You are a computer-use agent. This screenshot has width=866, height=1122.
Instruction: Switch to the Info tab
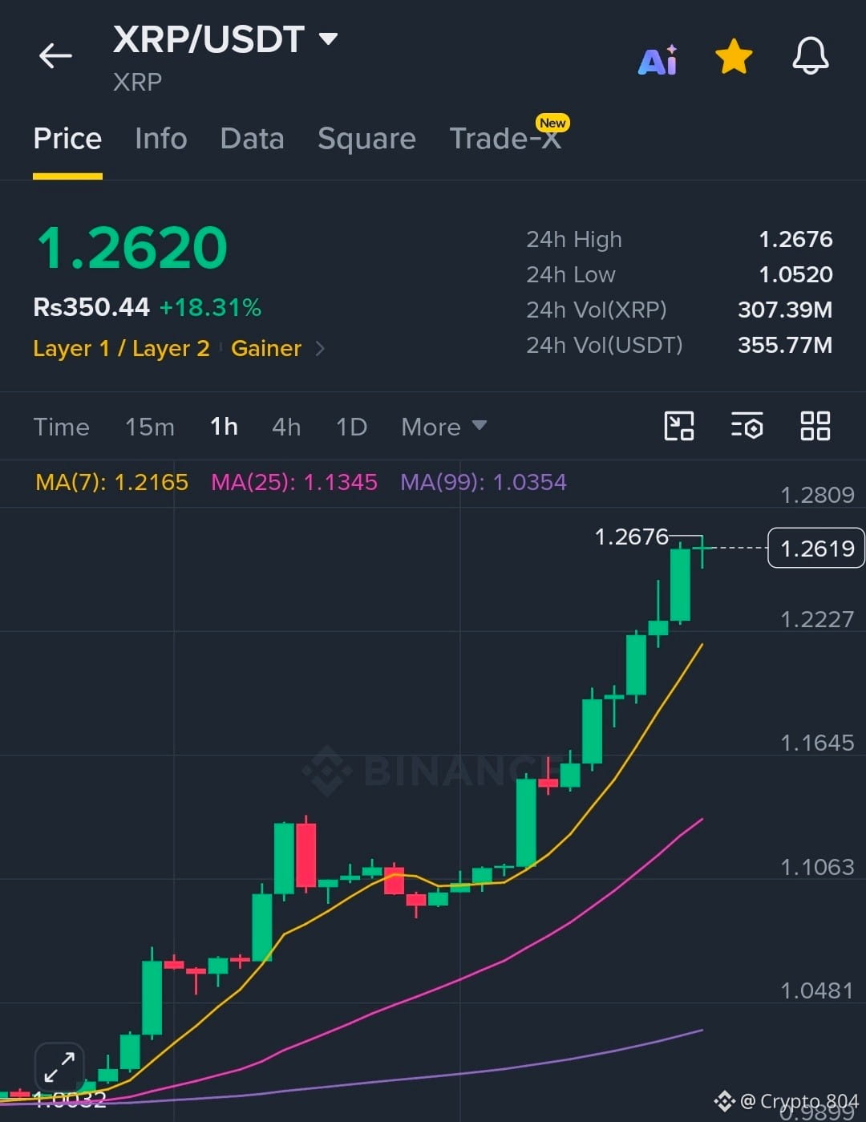coord(161,139)
